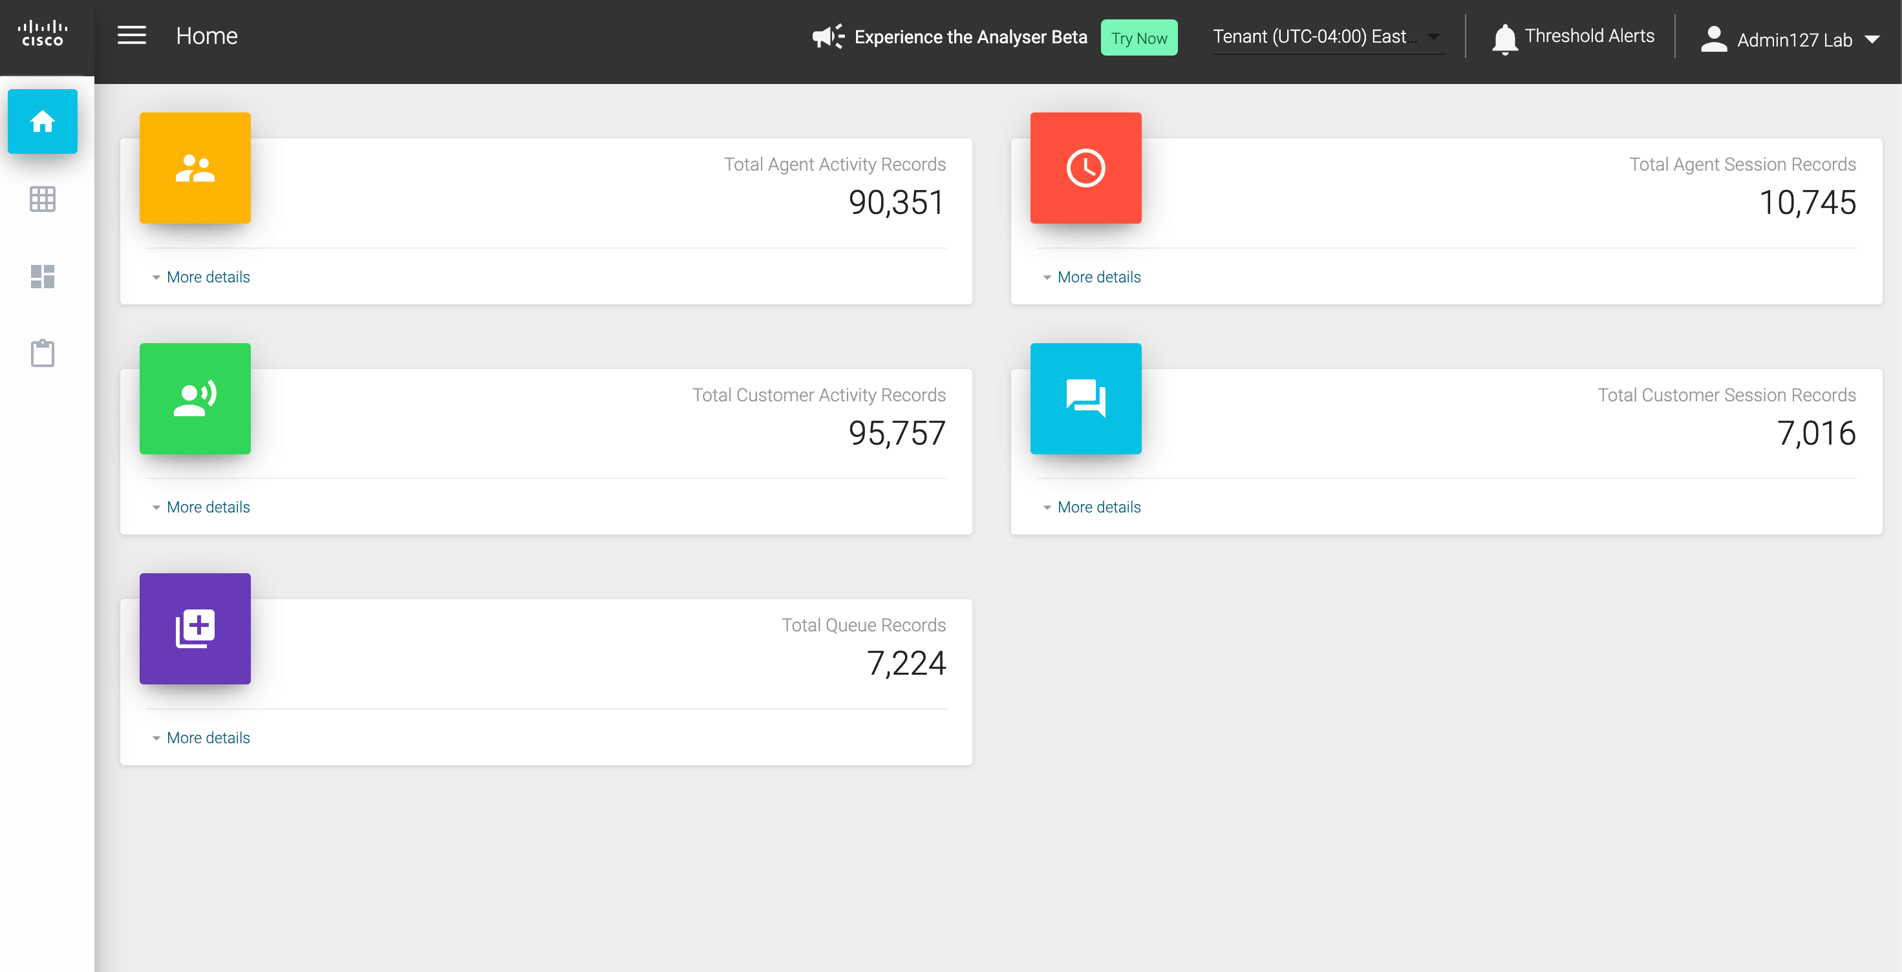Click the red Agent Session clock tile
1902x972 pixels.
pyautogui.click(x=1085, y=168)
